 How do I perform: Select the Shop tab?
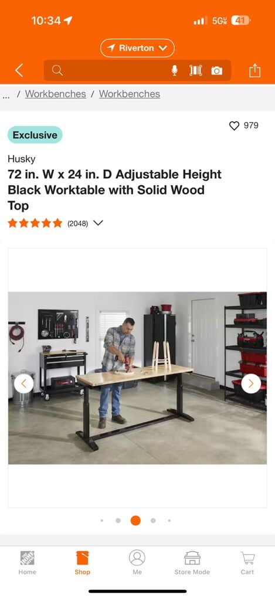(x=83, y=563)
